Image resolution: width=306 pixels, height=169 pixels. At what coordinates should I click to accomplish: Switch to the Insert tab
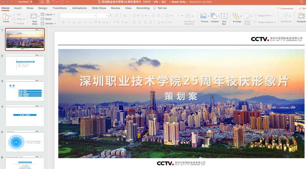[18, 8]
